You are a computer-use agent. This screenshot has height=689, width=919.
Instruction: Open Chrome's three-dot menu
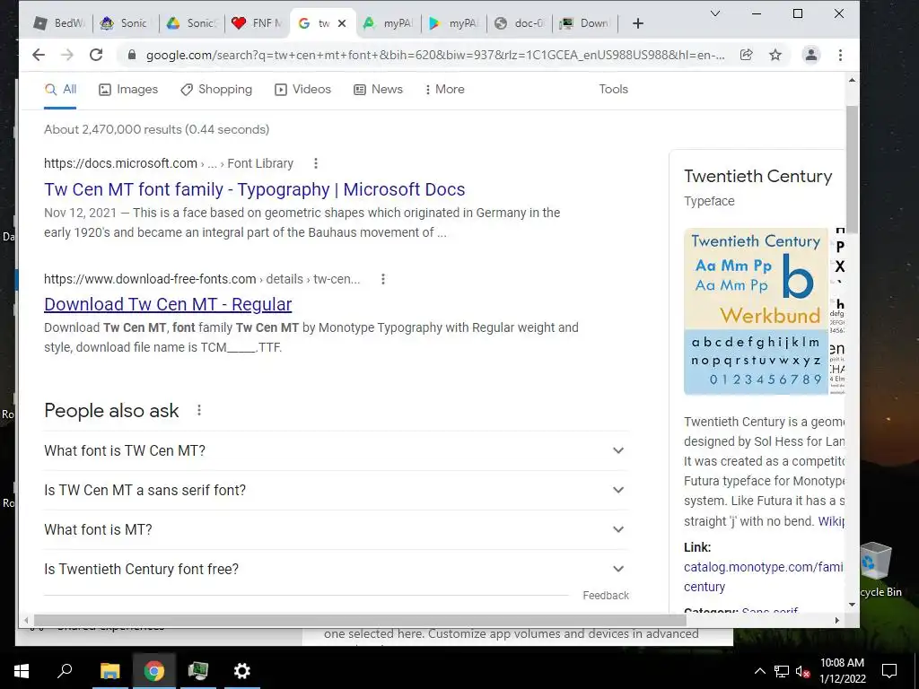click(840, 55)
